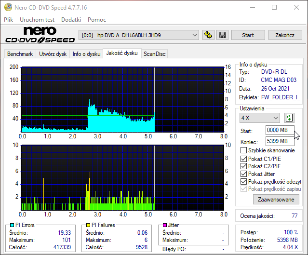Click the disc type DVD+R DL
Image resolution: width=308 pixels, height=255 pixels.
(x=274, y=72)
